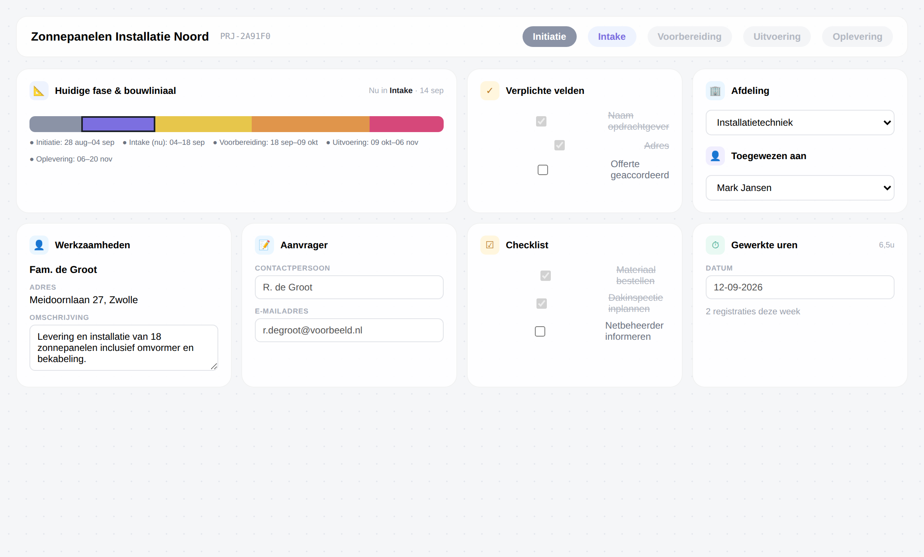Toggle the Dakinspectie inplannen checkbox
This screenshot has width=924, height=557.
(542, 304)
